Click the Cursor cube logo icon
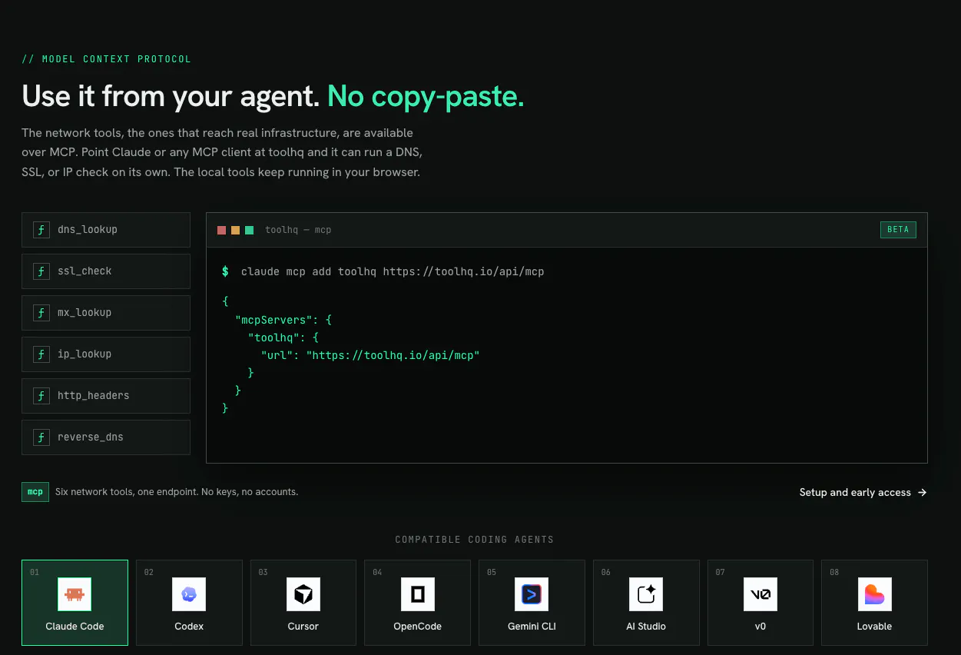 pyautogui.click(x=303, y=594)
